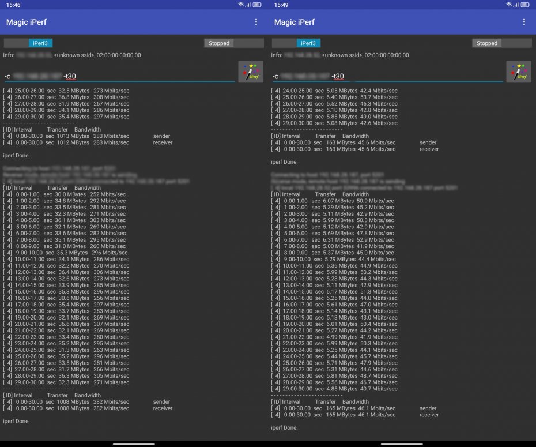Tap the cell signal icon on the left status bar
The image size is (536, 447).
(248, 5)
